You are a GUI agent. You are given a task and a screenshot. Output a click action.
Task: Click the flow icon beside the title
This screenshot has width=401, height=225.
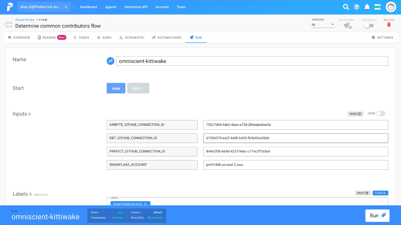9,25
